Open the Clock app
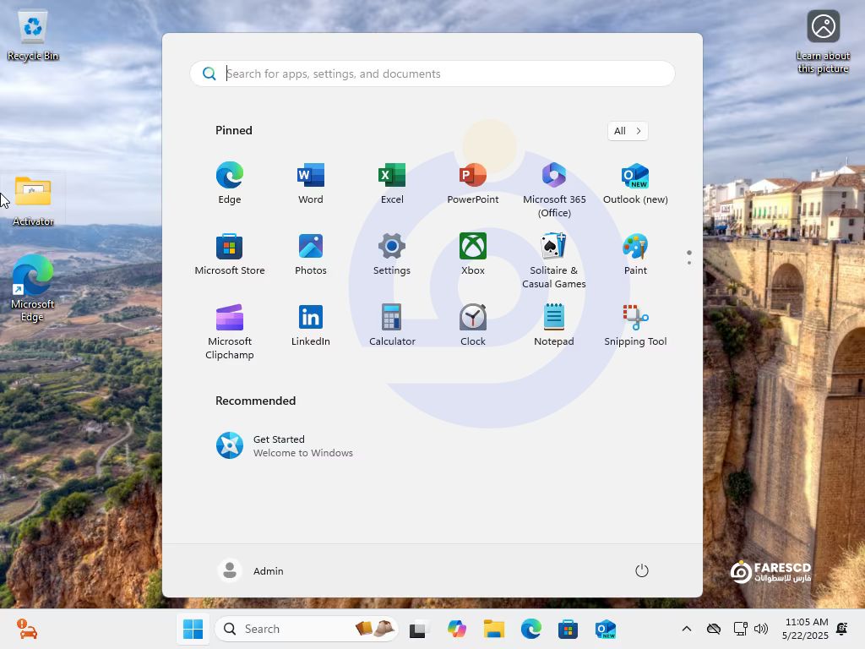The width and height of the screenshot is (865, 649). coord(473,324)
